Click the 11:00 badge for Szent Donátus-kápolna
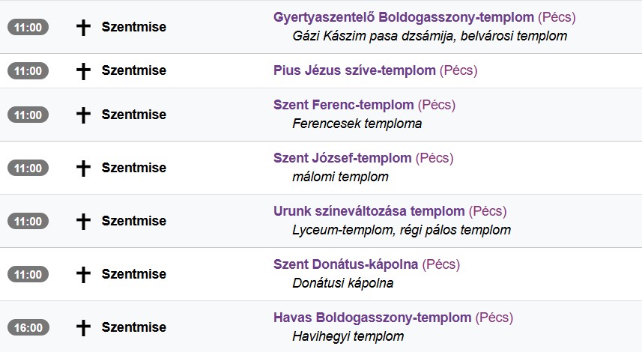Image resolution: width=642 pixels, height=352 pixels. click(x=28, y=274)
